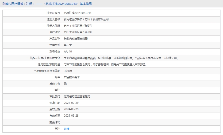Click the model specification AA-40

point(68,51)
